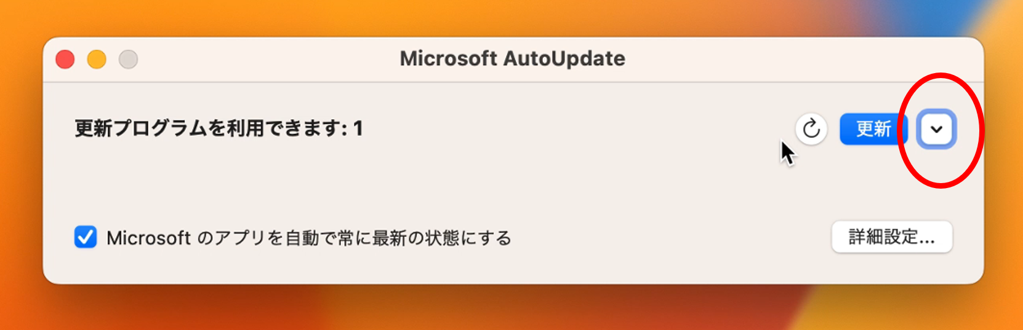Start installing updates with 更新
Screen dimensions: 1023x330
(x=873, y=129)
